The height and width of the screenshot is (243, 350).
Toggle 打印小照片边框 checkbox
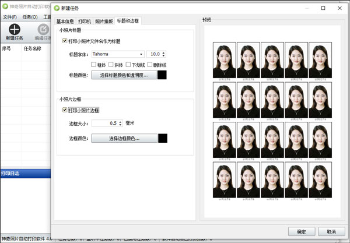(x=65, y=110)
